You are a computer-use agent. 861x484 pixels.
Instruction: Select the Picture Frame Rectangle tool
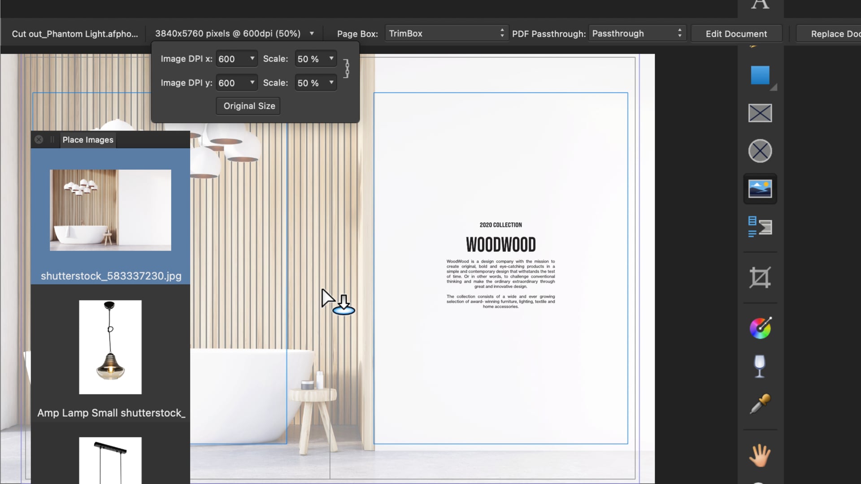point(760,113)
